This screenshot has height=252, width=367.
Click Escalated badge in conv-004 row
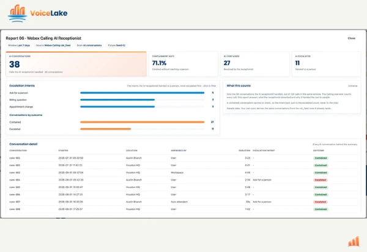[321, 180]
